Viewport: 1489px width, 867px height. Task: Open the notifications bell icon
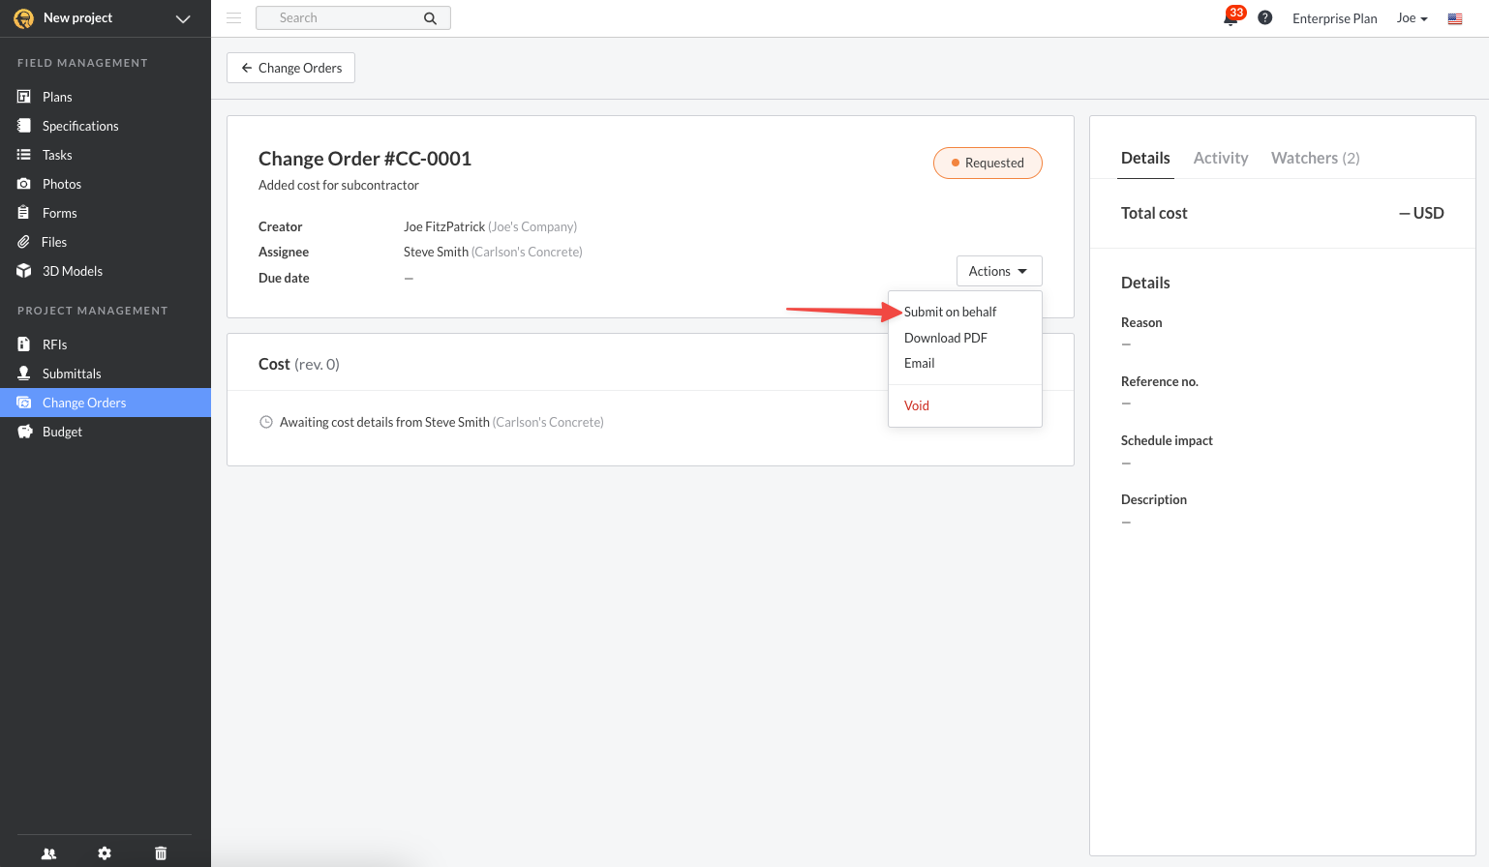[1231, 18]
